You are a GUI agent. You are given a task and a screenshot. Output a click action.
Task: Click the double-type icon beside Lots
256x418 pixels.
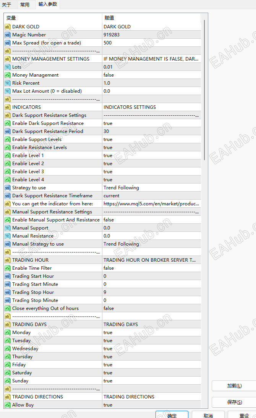point(7,67)
